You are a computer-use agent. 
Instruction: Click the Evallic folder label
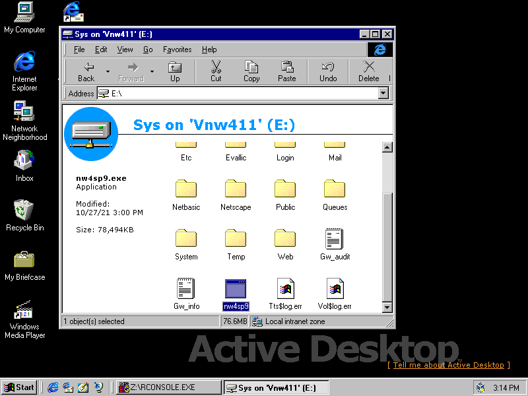coord(236,158)
